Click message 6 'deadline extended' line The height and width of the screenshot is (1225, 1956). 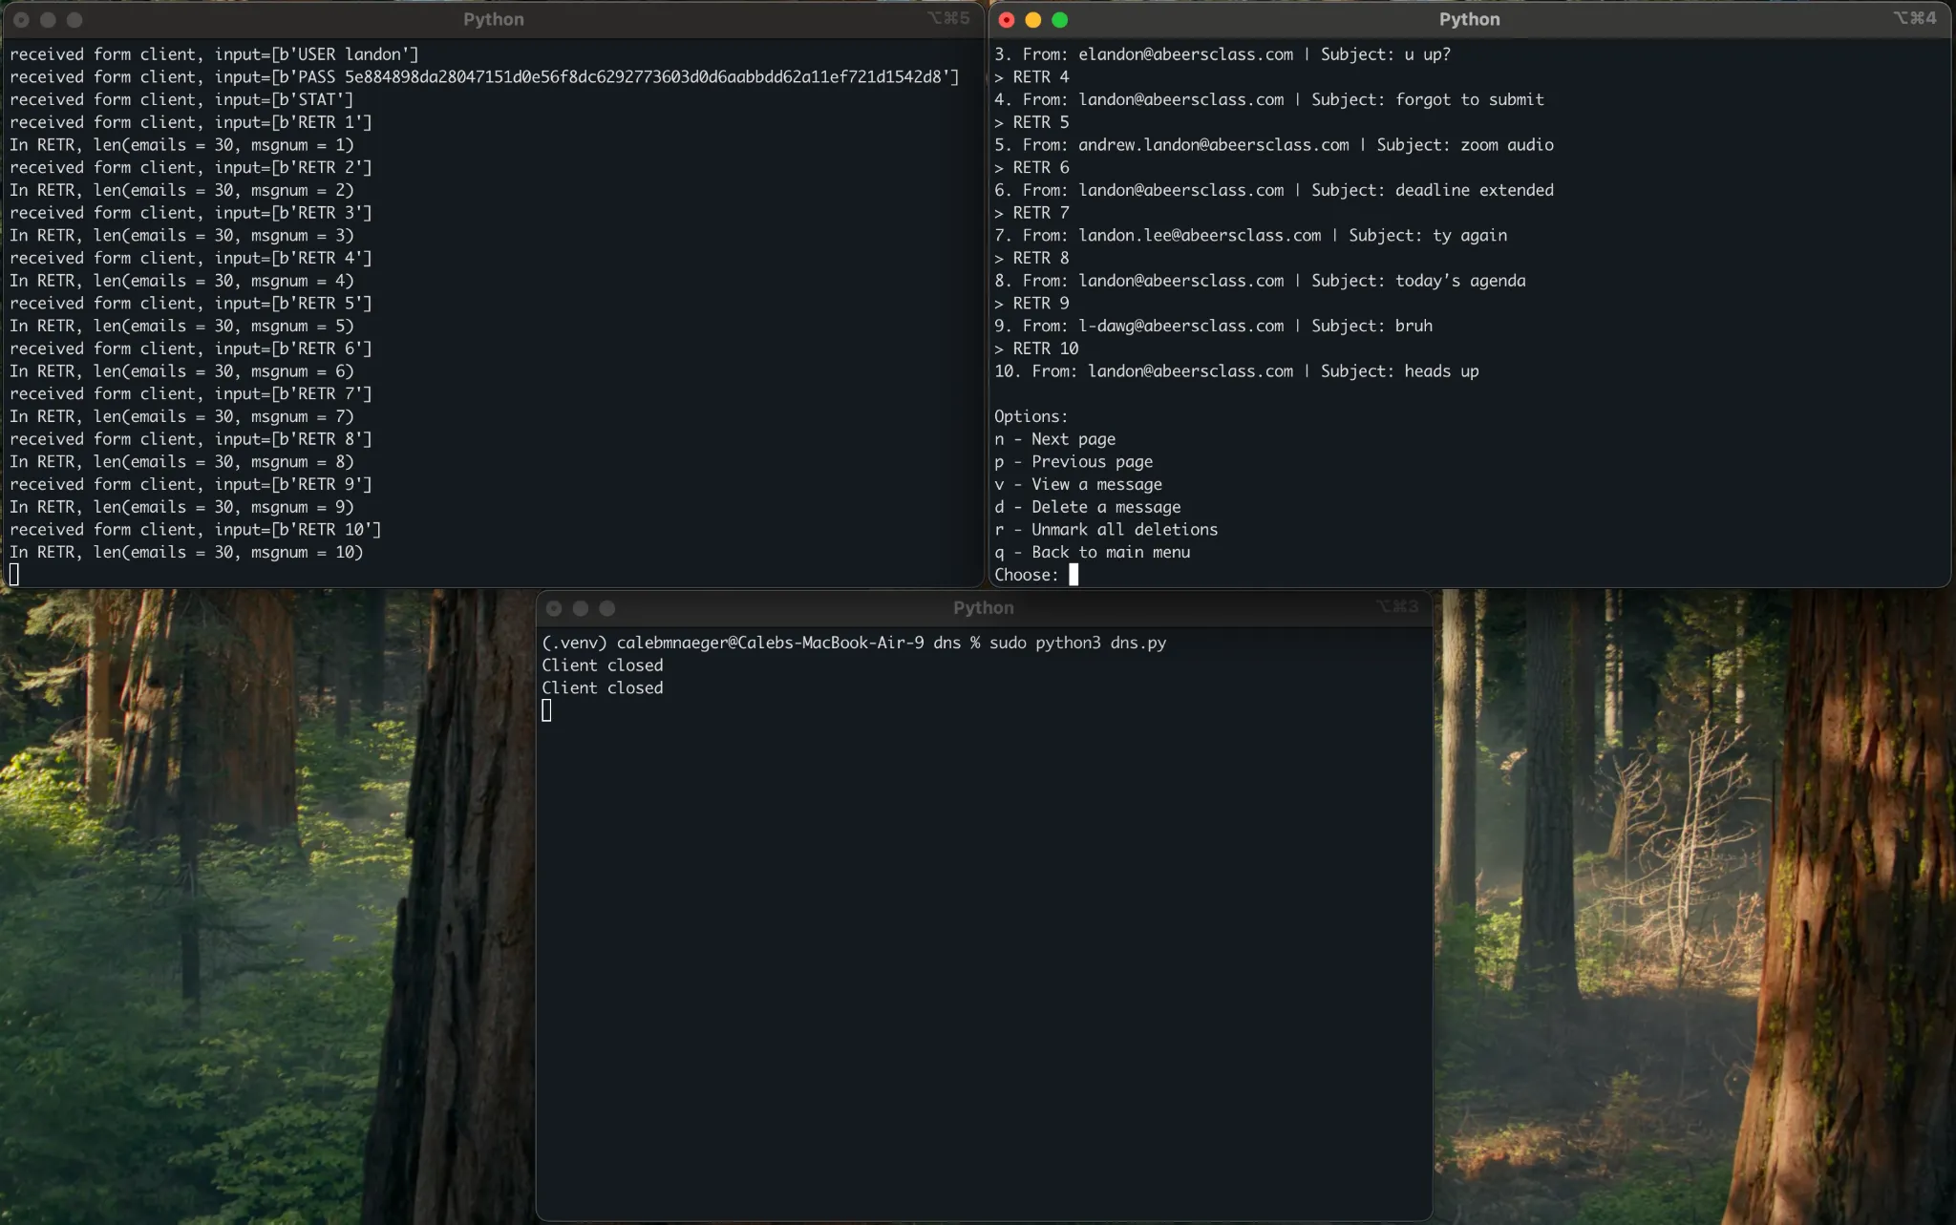coord(1273,190)
